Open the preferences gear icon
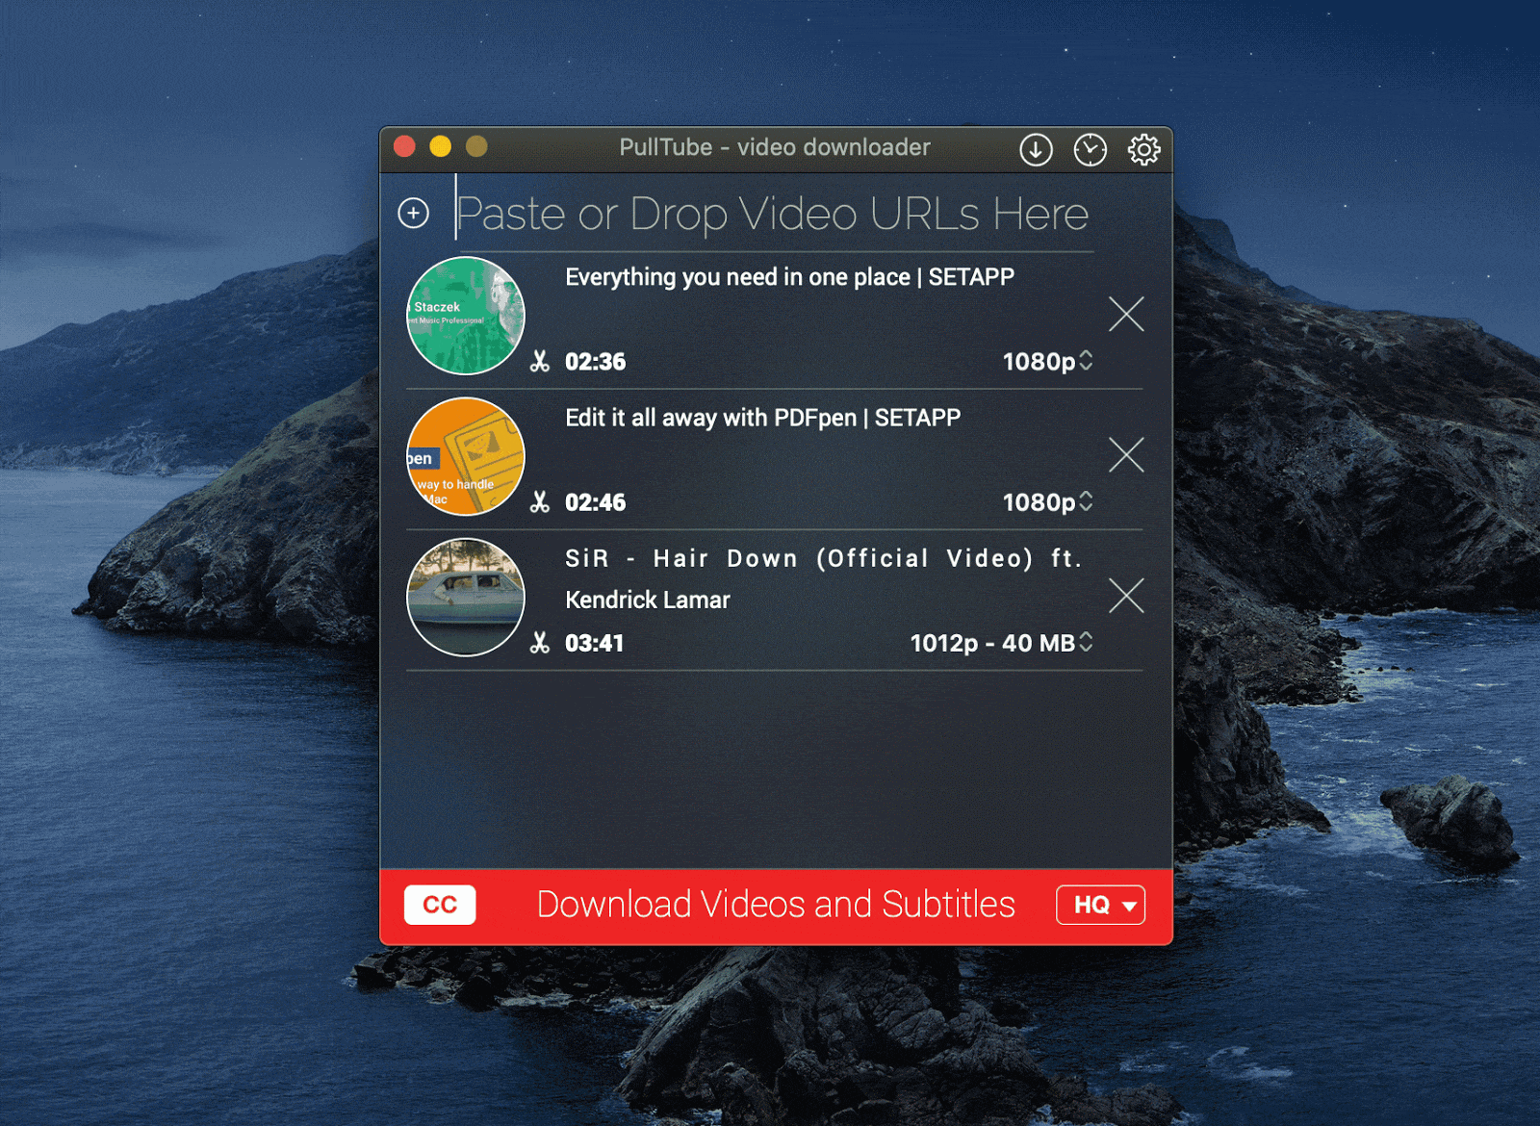This screenshot has width=1540, height=1126. (x=1143, y=149)
